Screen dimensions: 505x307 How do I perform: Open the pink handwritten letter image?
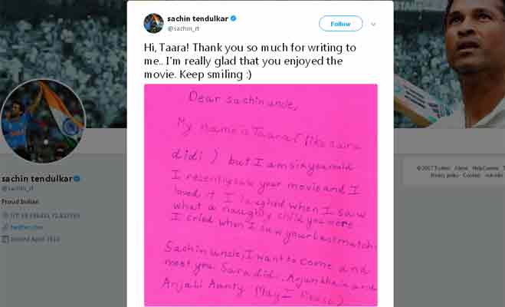pos(261,194)
